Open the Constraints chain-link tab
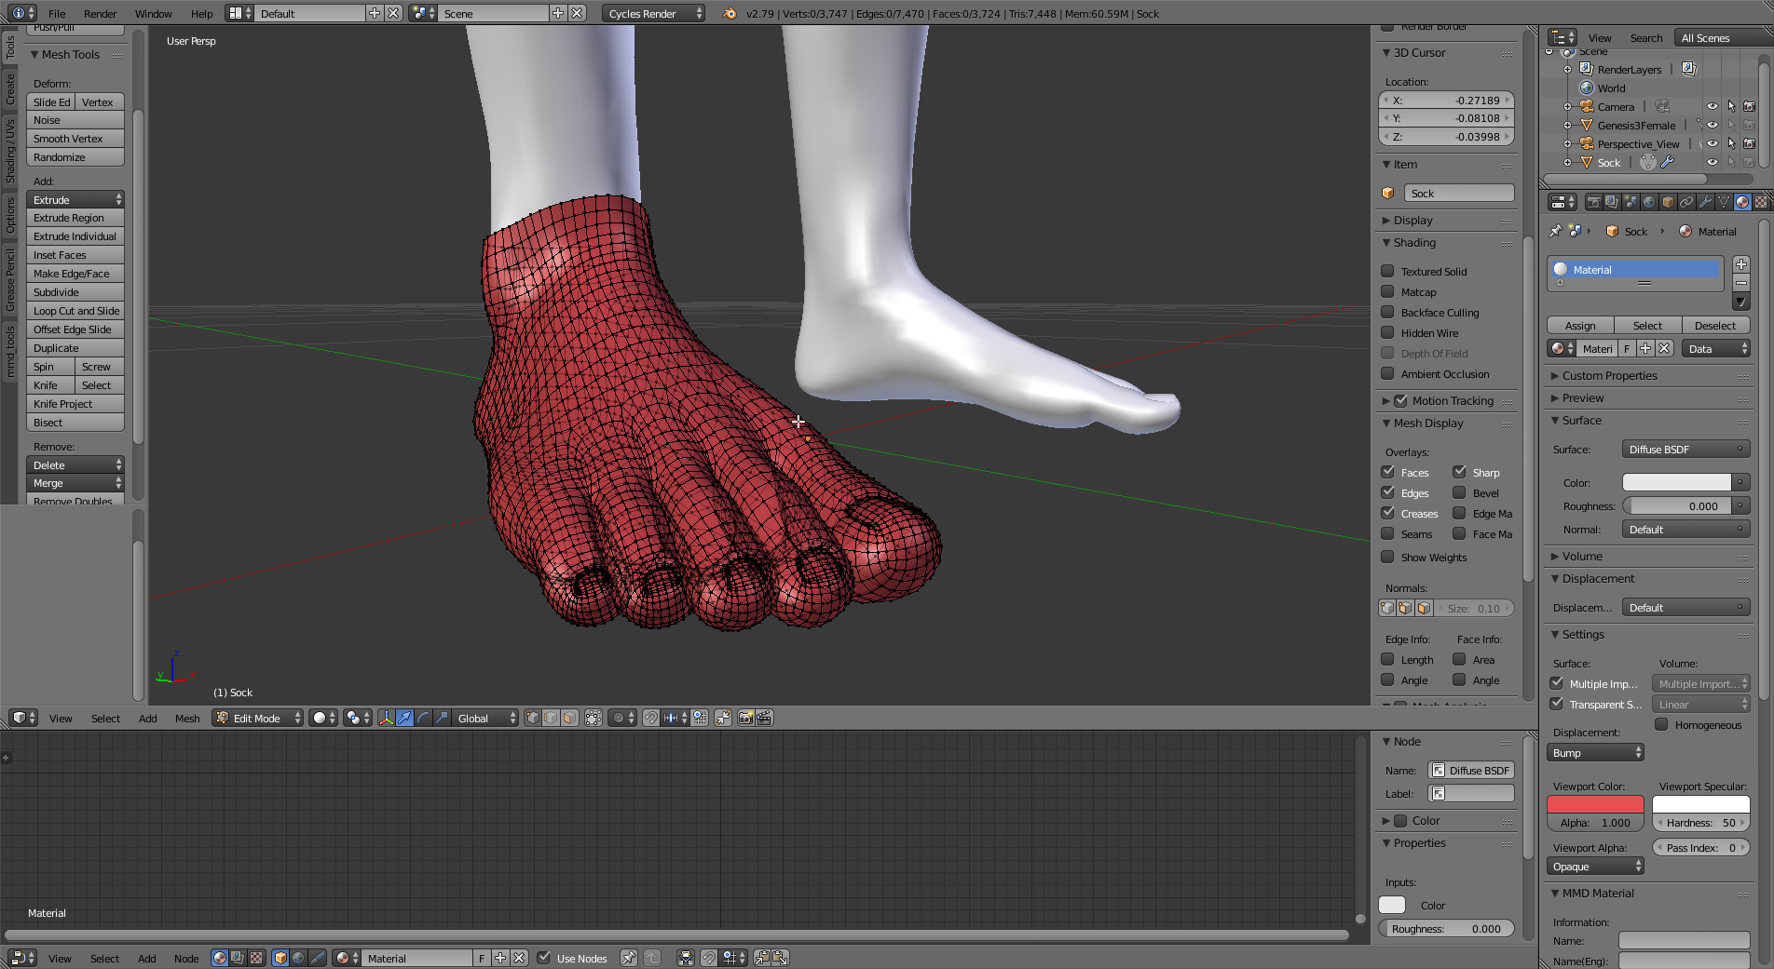 click(1686, 202)
